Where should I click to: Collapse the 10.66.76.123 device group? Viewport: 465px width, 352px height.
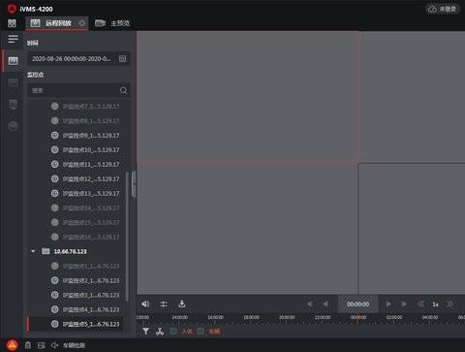pos(33,251)
